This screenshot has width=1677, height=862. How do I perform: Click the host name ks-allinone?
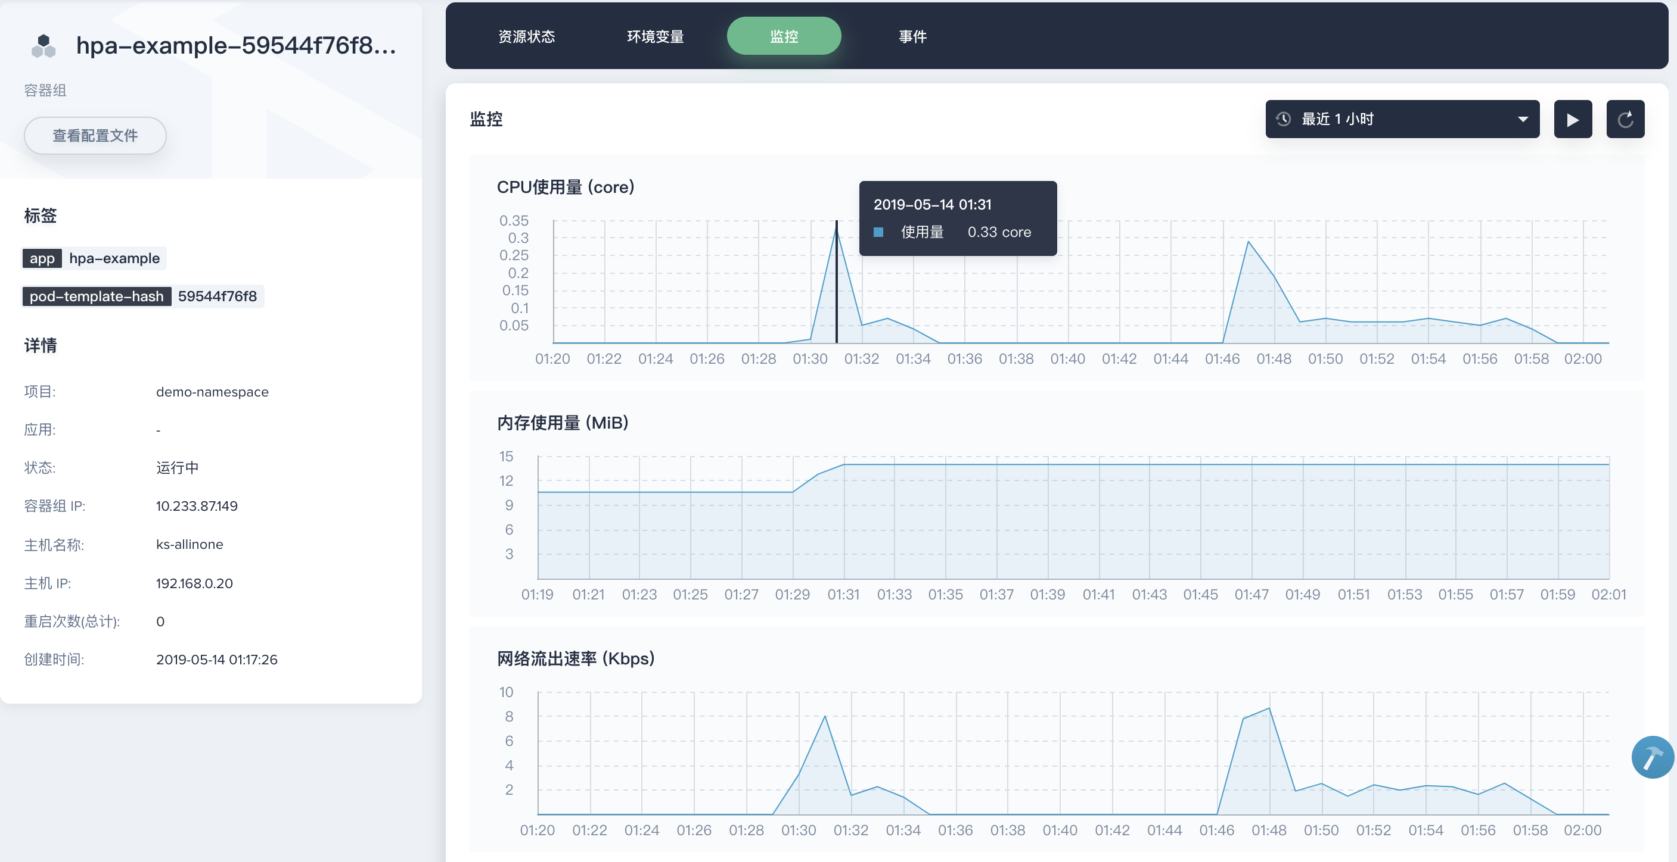click(x=190, y=544)
